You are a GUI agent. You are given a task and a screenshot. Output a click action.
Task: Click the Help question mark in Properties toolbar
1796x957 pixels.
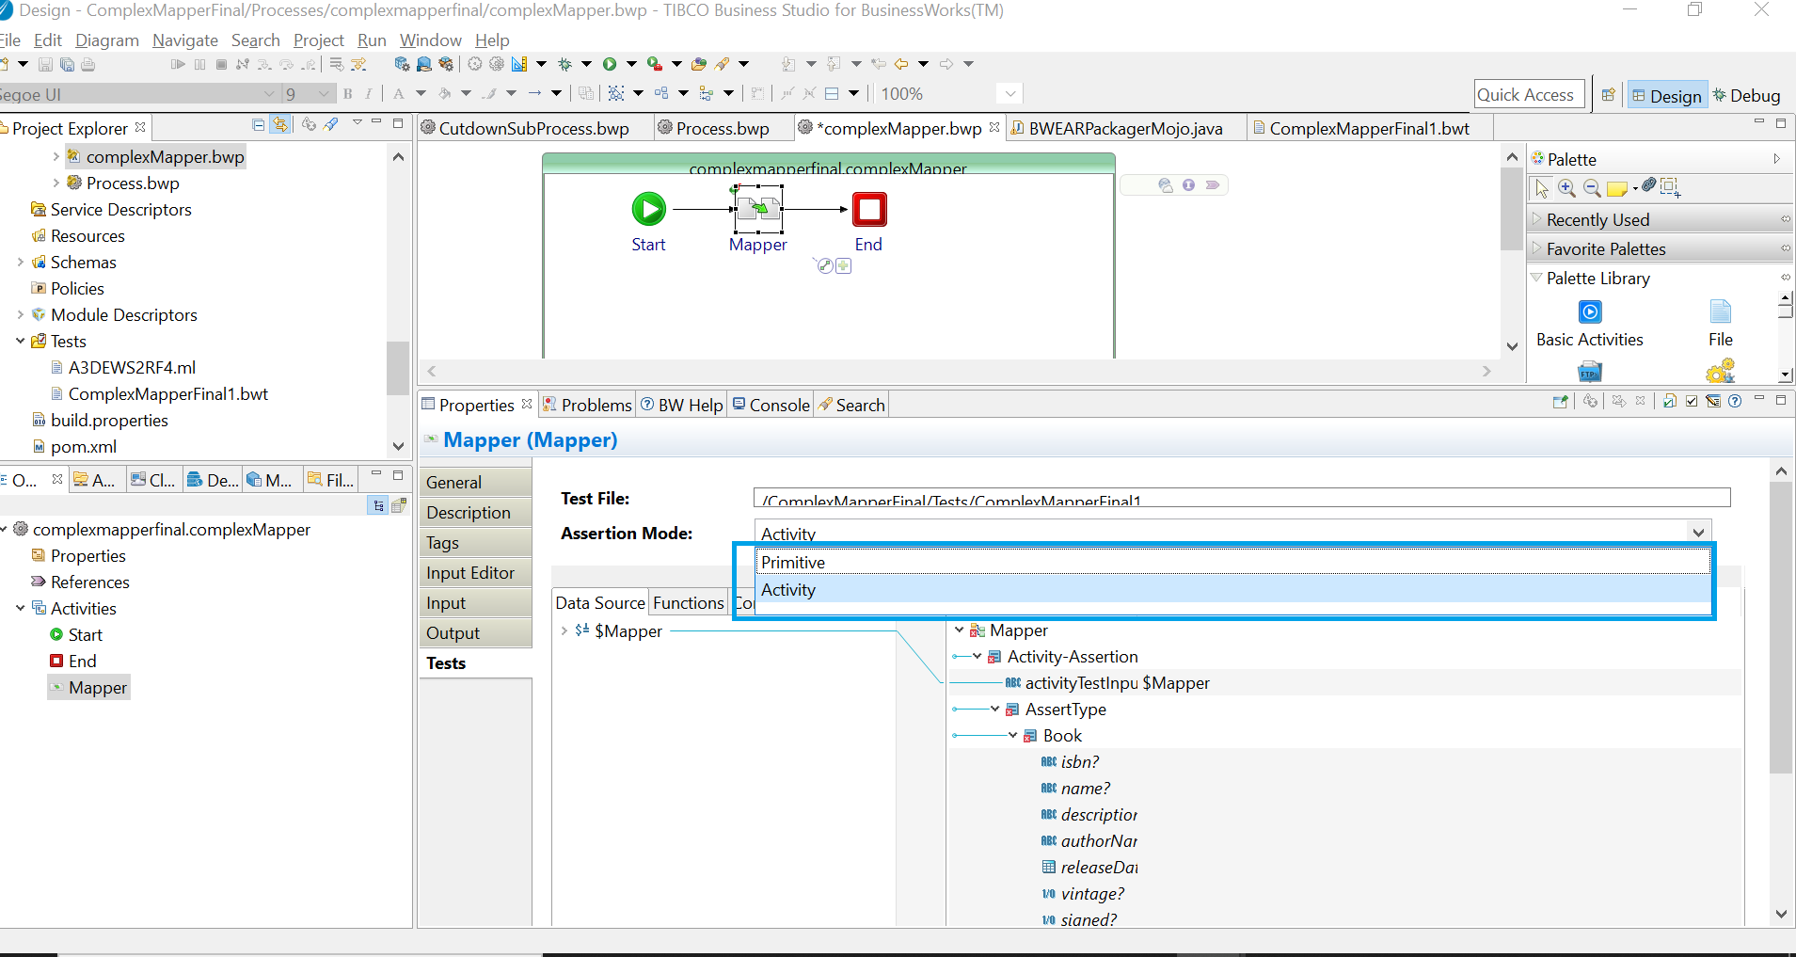[1735, 402]
